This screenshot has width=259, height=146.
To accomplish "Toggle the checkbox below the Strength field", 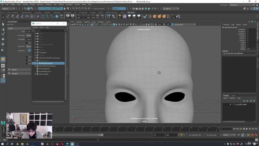I will [27, 43].
